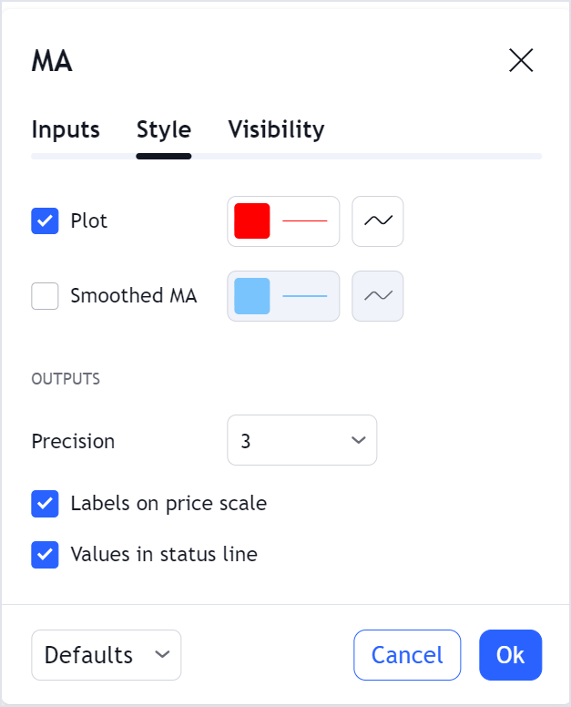Click the chevron arrow in Precision box
Image resolution: width=571 pixels, height=707 pixels.
pyautogui.click(x=358, y=441)
